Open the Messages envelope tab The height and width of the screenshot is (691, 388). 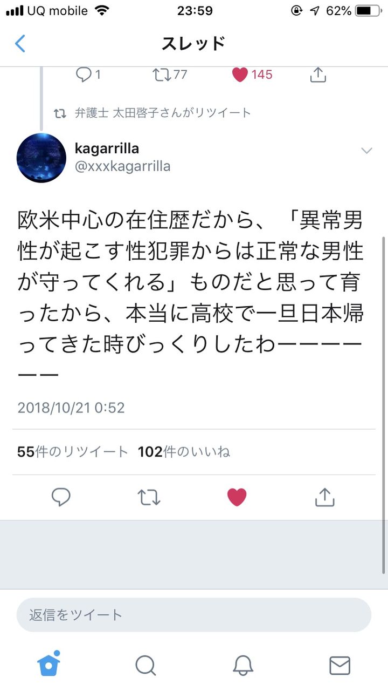[x=339, y=666]
